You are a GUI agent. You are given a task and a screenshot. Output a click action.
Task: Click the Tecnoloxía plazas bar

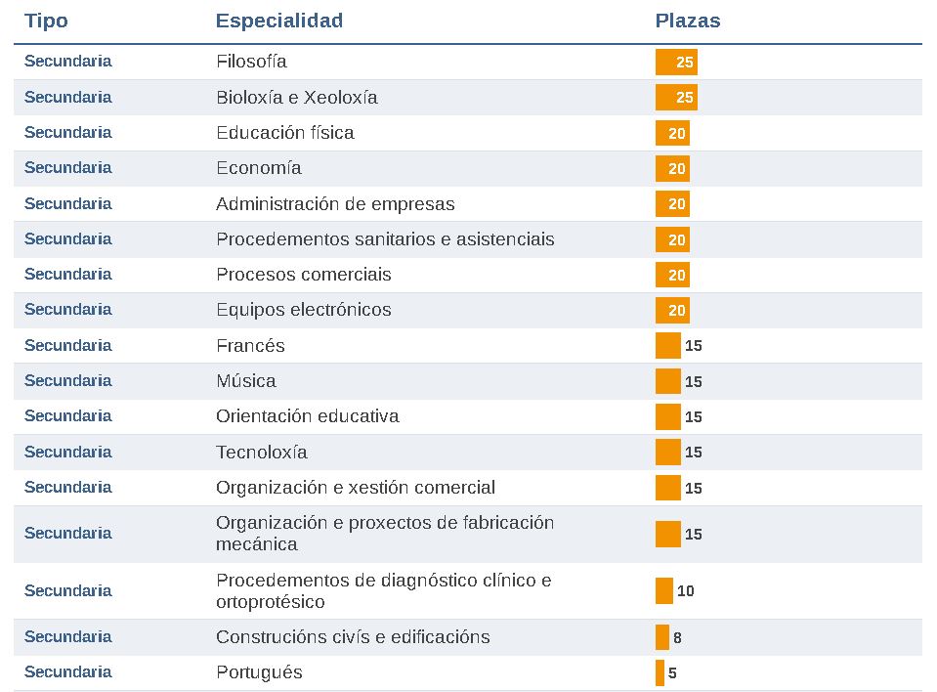[x=668, y=453]
